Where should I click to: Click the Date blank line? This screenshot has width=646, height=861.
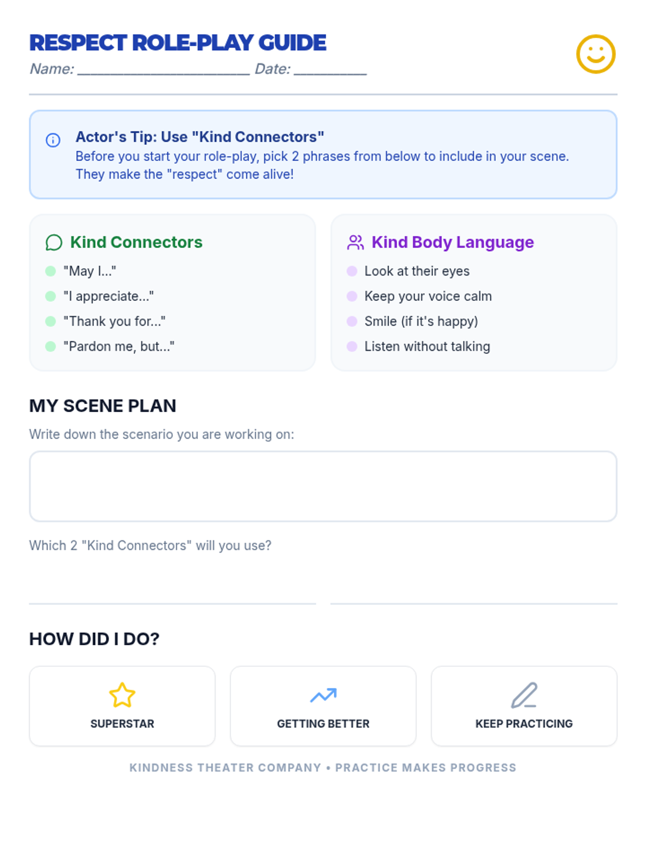point(330,70)
